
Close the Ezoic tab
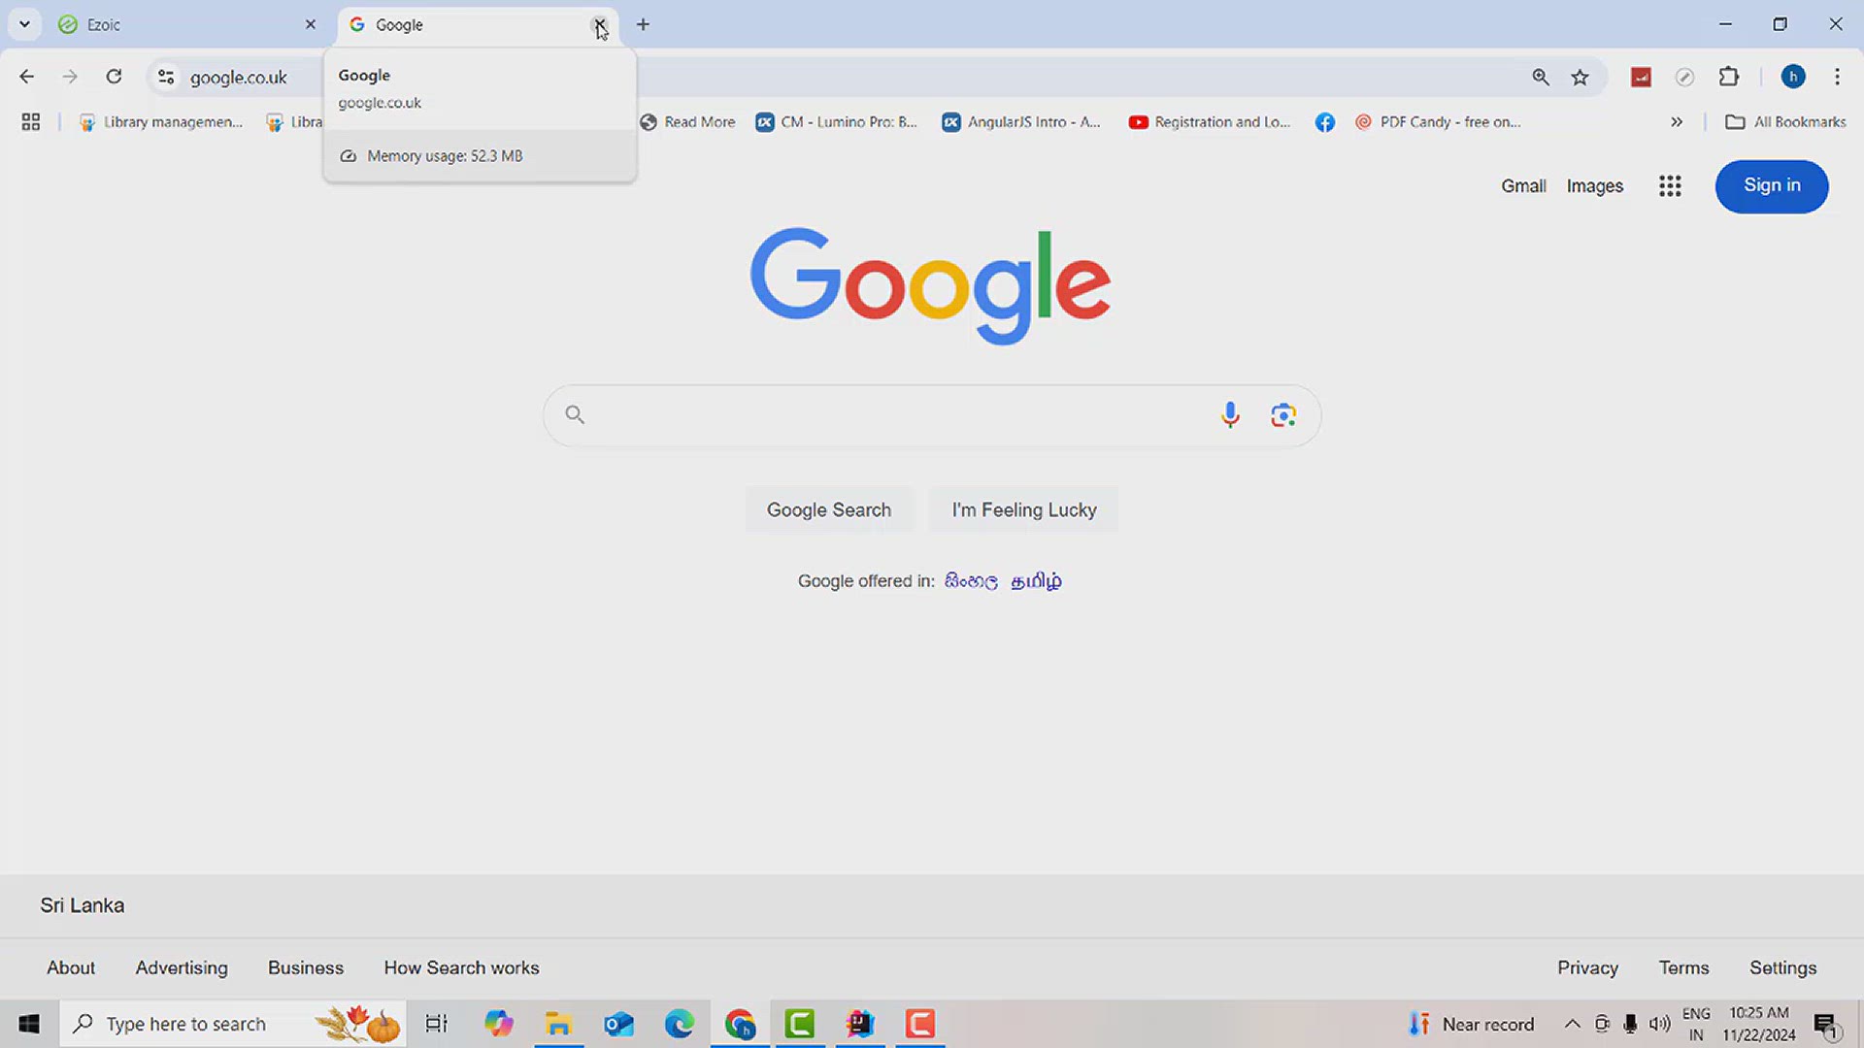pyautogui.click(x=311, y=24)
